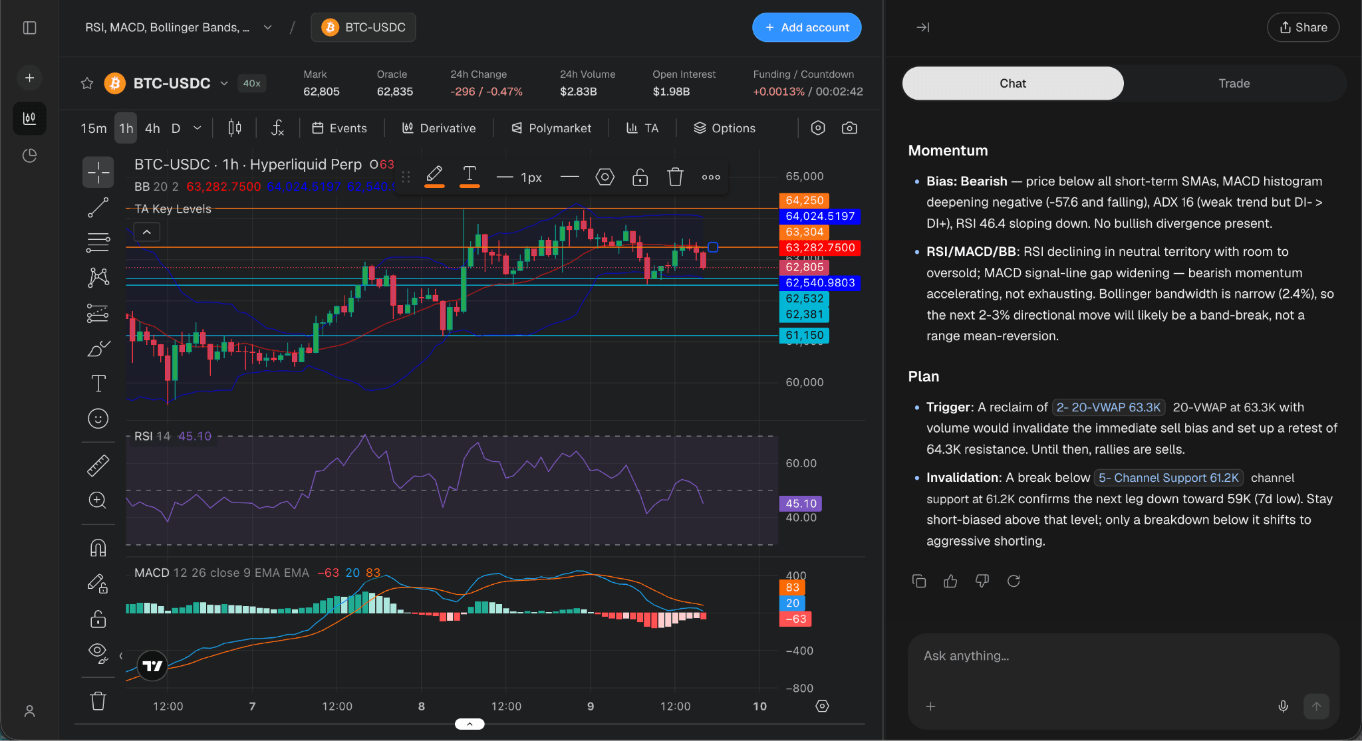Copy the chat response
The width and height of the screenshot is (1362, 741).
[x=919, y=581]
